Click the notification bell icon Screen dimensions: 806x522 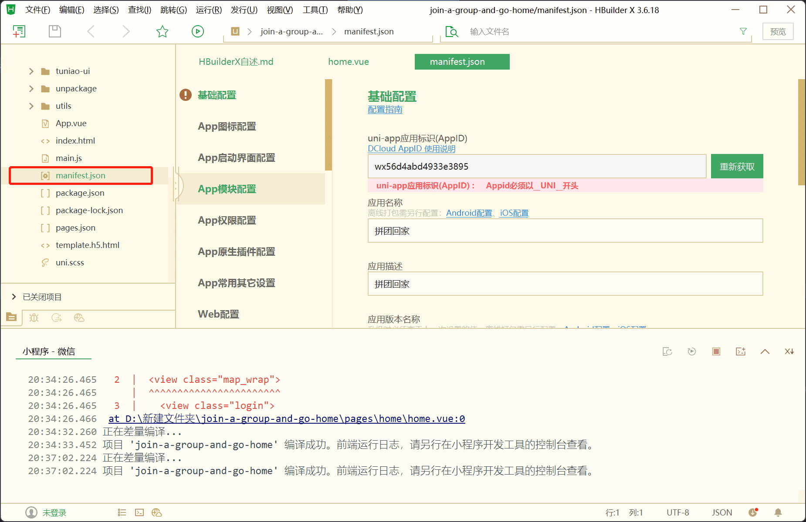pyautogui.click(x=778, y=512)
